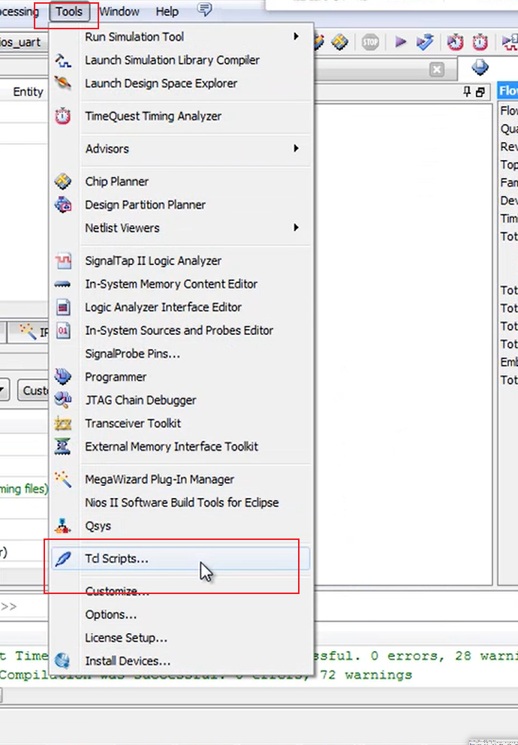The image size is (518, 745).
Task: Click the speech bubble feedback icon
Action: tap(205, 10)
